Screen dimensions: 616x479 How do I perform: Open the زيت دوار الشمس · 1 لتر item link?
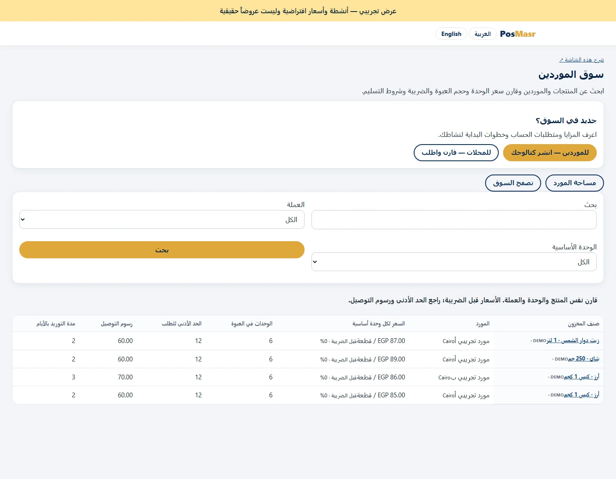coord(573,340)
